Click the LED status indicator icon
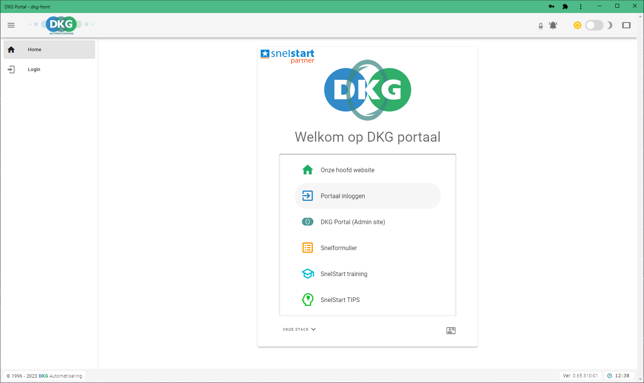Image resolution: width=644 pixels, height=383 pixels. click(541, 26)
